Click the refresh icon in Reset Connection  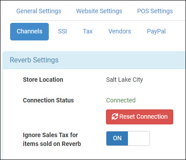pyautogui.click(x=115, y=116)
